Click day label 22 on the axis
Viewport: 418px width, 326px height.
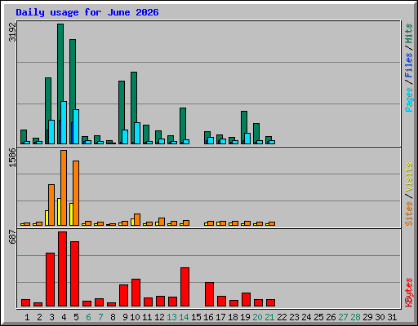point(282,317)
